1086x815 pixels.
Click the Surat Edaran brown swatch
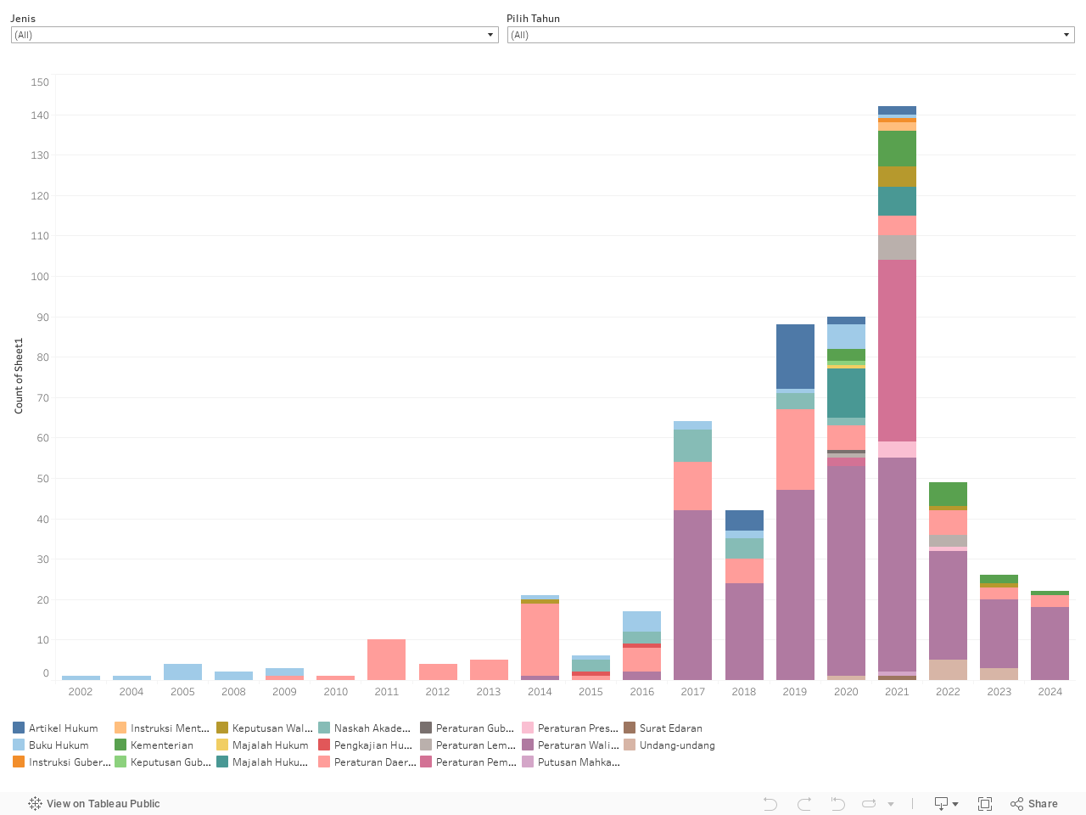[630, 728]
